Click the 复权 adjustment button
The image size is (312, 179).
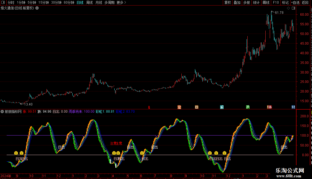coord(228,2)
